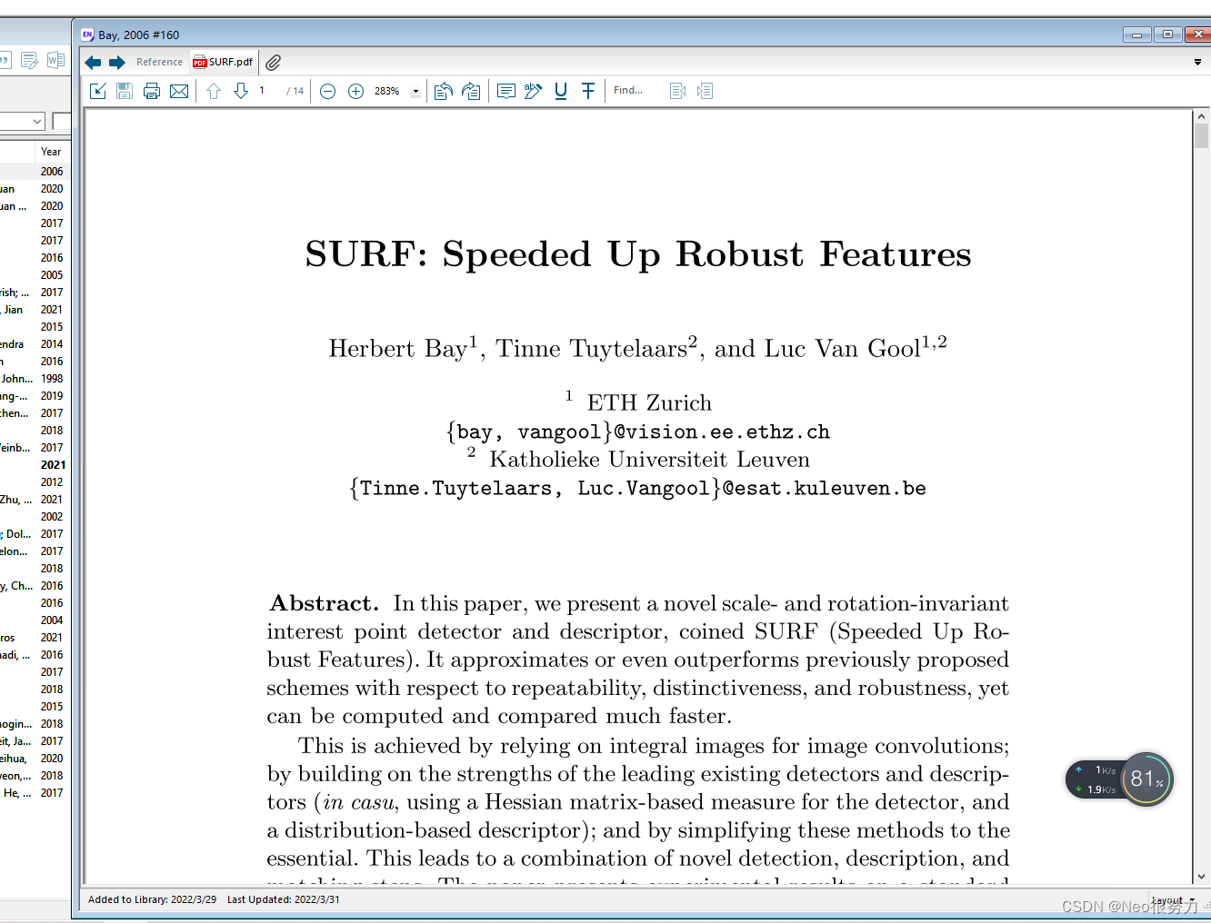Select the 2019 row in library list
Image resolution: width=1211 pixels, height=923 pixels.
coord(35,396)
